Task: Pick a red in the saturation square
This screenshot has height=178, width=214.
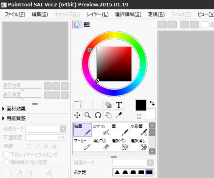Action: point(115,64)
